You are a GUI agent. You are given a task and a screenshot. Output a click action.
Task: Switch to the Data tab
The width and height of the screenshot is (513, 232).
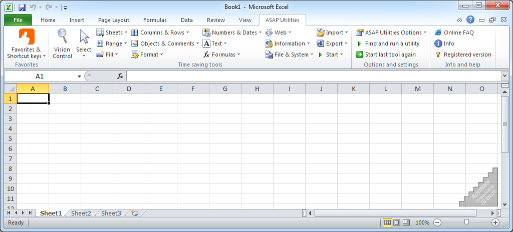pos(187,20)
